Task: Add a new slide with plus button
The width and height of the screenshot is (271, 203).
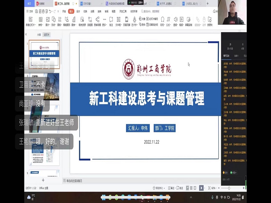Action: point(43,180)
